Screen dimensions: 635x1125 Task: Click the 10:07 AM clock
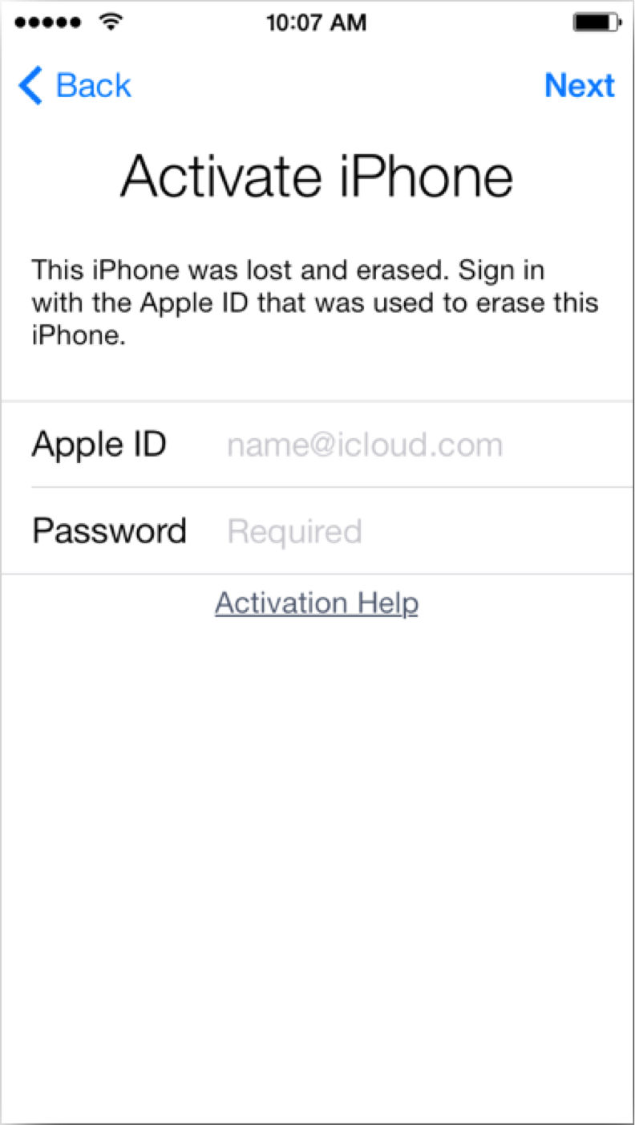tap(316, 22)
